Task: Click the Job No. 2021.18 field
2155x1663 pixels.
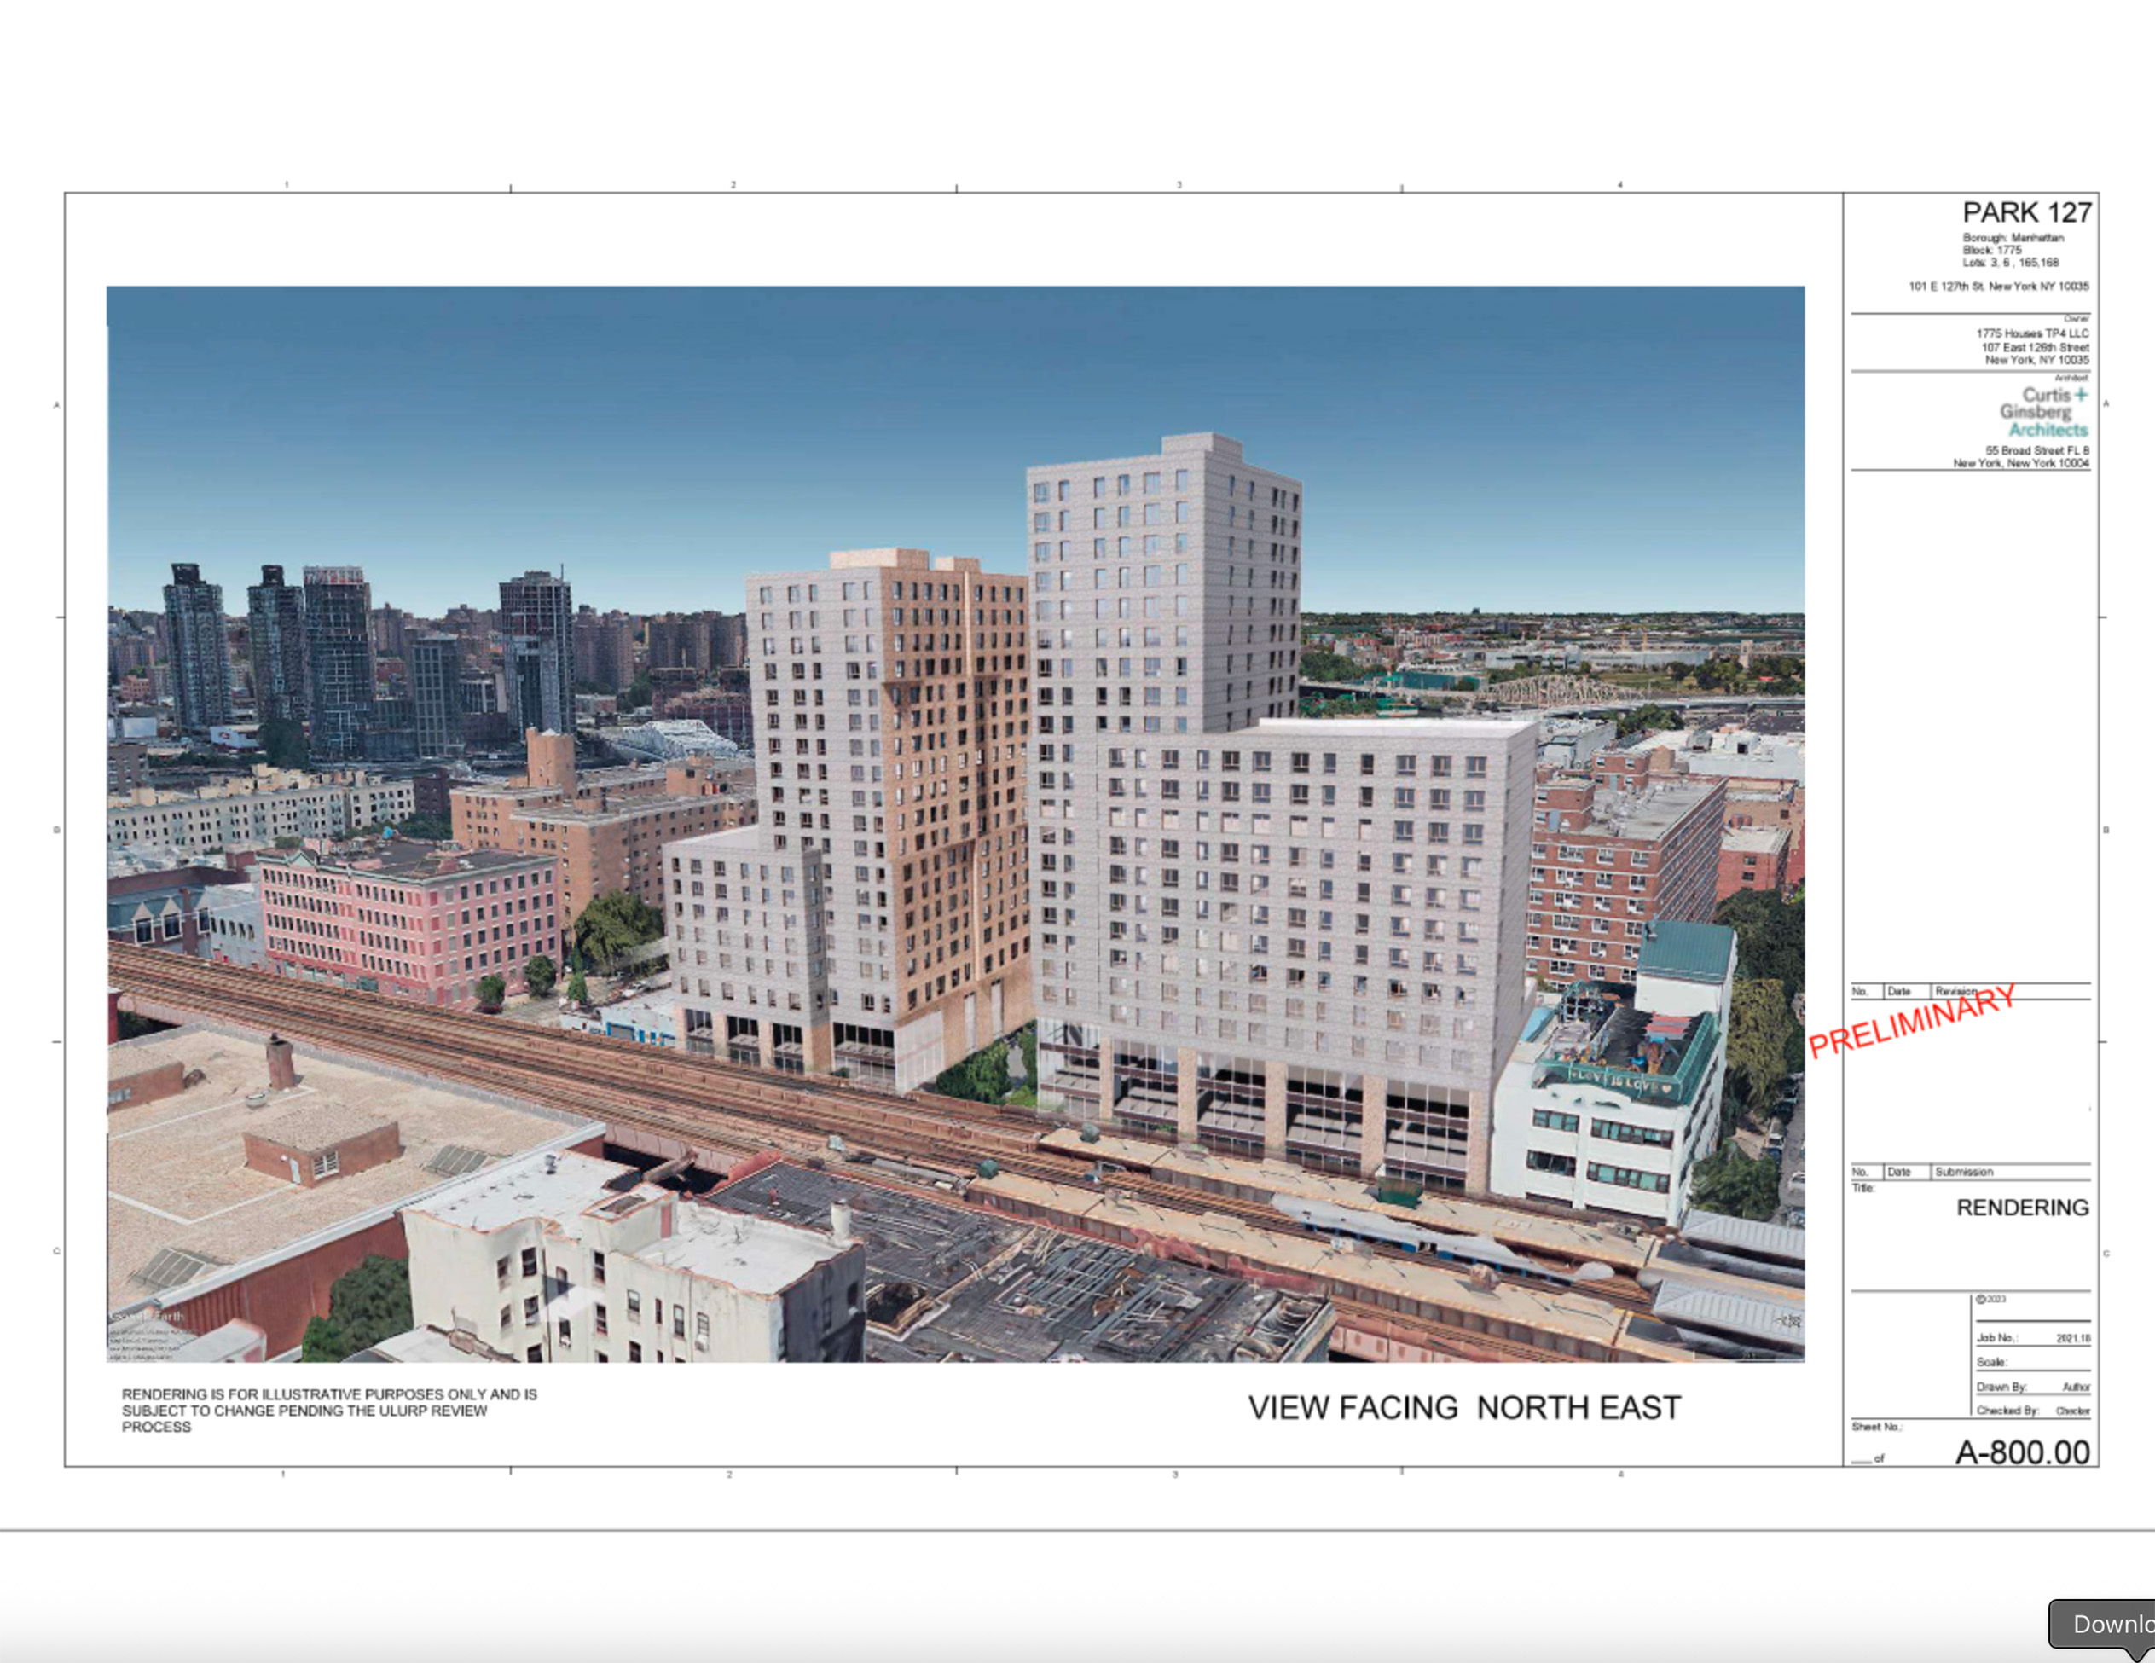Action: point(2033,1338)
